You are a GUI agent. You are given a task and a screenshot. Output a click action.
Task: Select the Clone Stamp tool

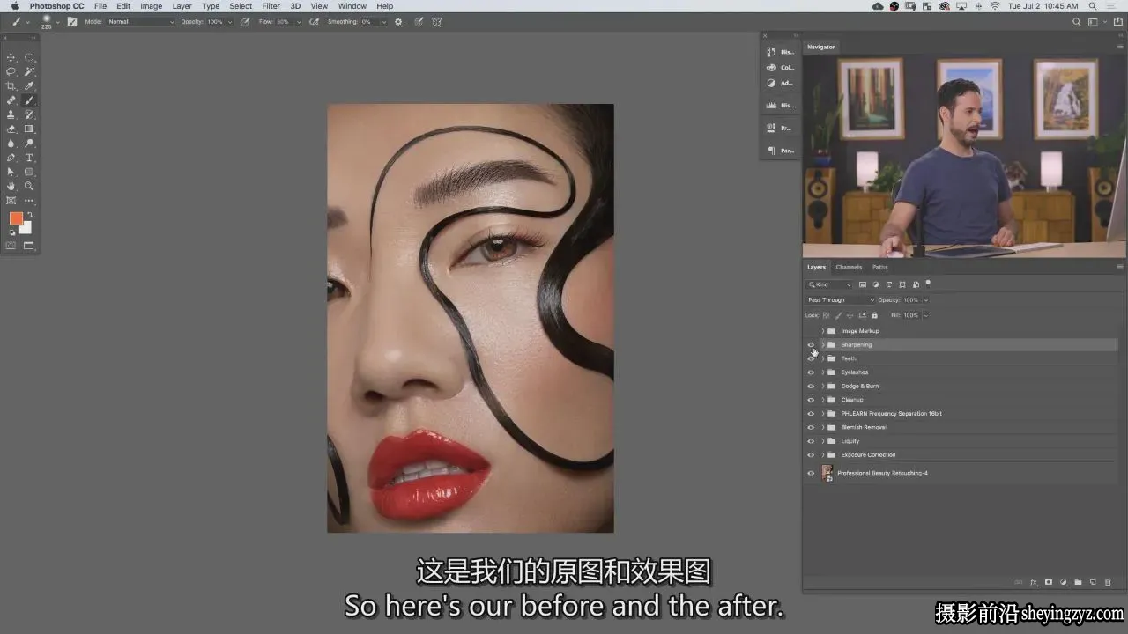[11, 114]
